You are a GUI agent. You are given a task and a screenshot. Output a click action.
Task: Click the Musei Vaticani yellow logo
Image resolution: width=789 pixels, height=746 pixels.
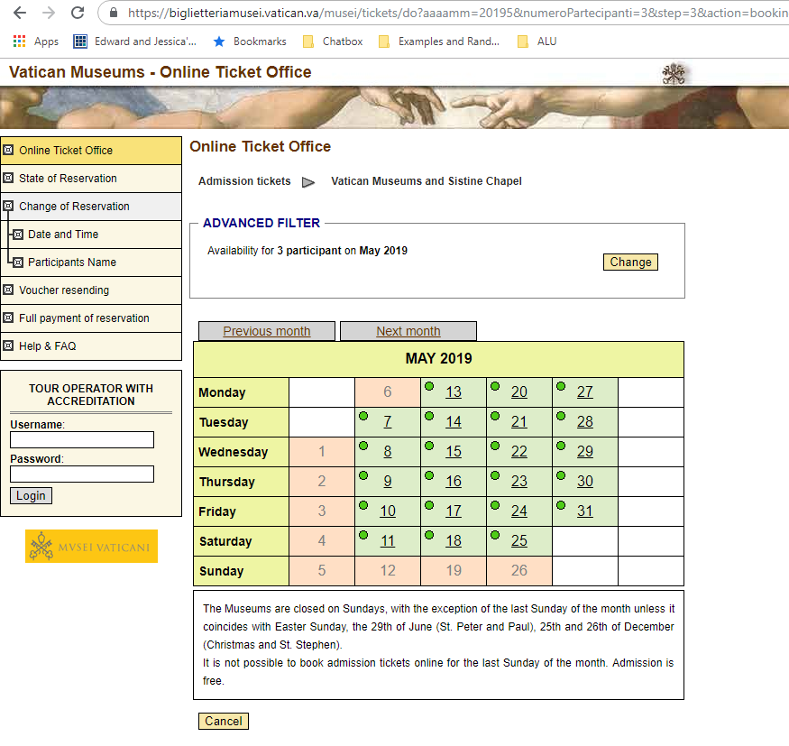[x=92, y=546]
